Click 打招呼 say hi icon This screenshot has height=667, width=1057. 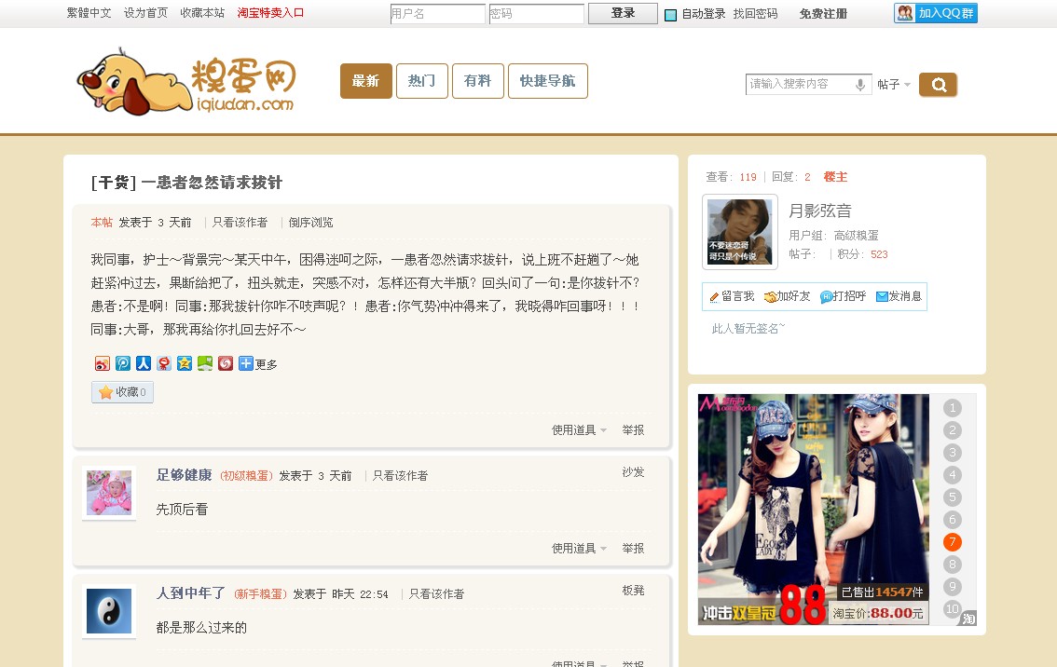[x=844, y=296]
